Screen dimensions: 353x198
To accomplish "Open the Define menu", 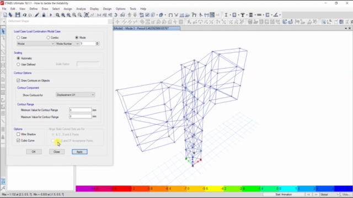I will tap(33, 9).
